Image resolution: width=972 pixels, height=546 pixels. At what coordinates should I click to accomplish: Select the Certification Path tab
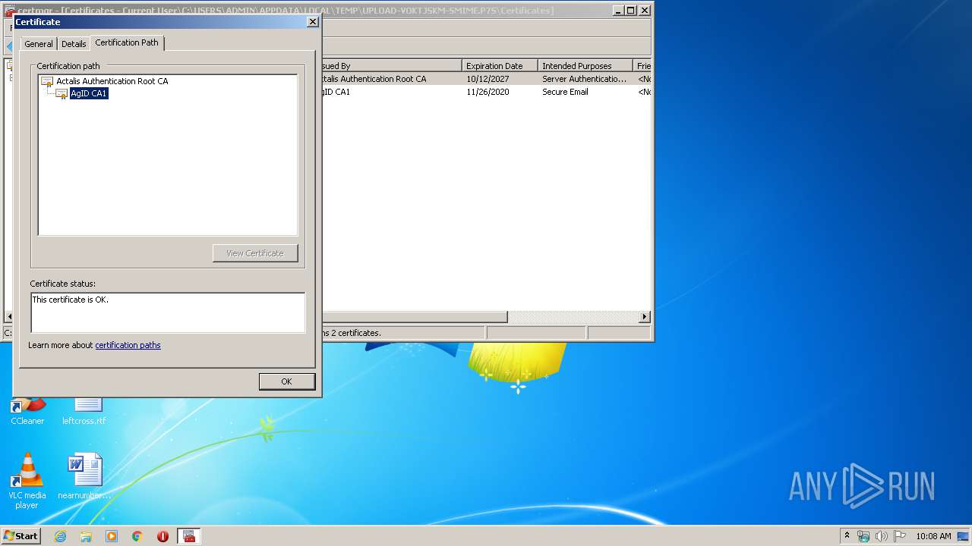127,42
